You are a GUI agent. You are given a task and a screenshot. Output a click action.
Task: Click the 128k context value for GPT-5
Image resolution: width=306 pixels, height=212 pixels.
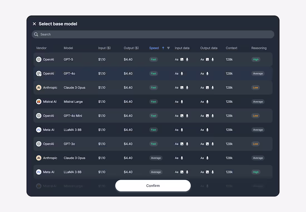point(229,60)
